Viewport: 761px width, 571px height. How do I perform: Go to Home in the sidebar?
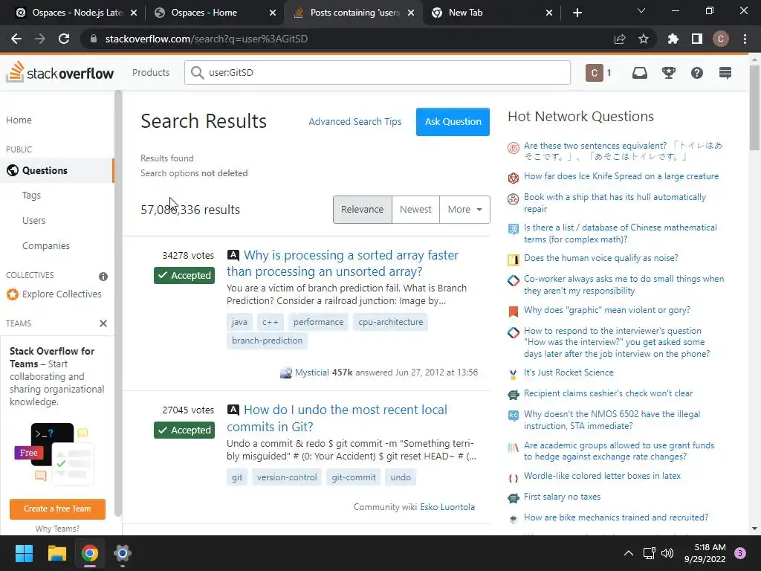(x=19, y=120)
